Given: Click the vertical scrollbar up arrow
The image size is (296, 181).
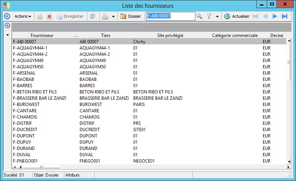Looking at the screenshot, I should pos(289,41).
